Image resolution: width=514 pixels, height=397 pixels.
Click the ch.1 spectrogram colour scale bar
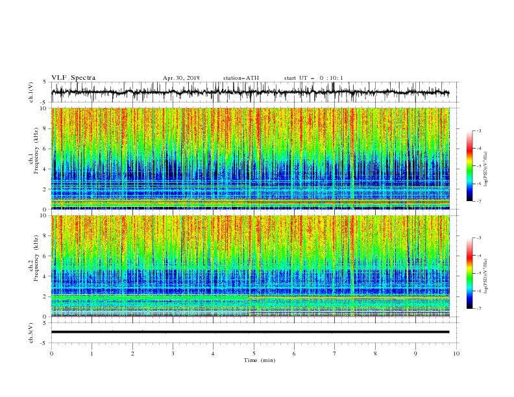click(470, 166)
